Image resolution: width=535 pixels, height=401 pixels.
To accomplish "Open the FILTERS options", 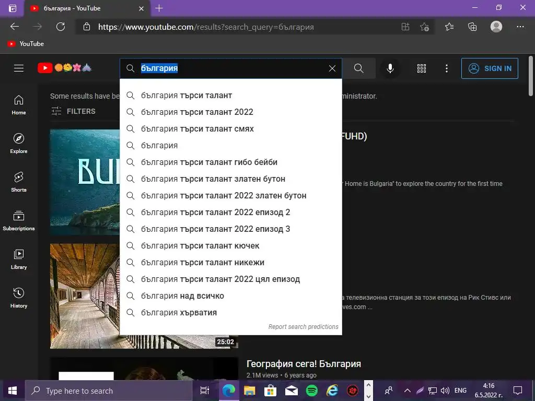I will click(x=73, y=111).
